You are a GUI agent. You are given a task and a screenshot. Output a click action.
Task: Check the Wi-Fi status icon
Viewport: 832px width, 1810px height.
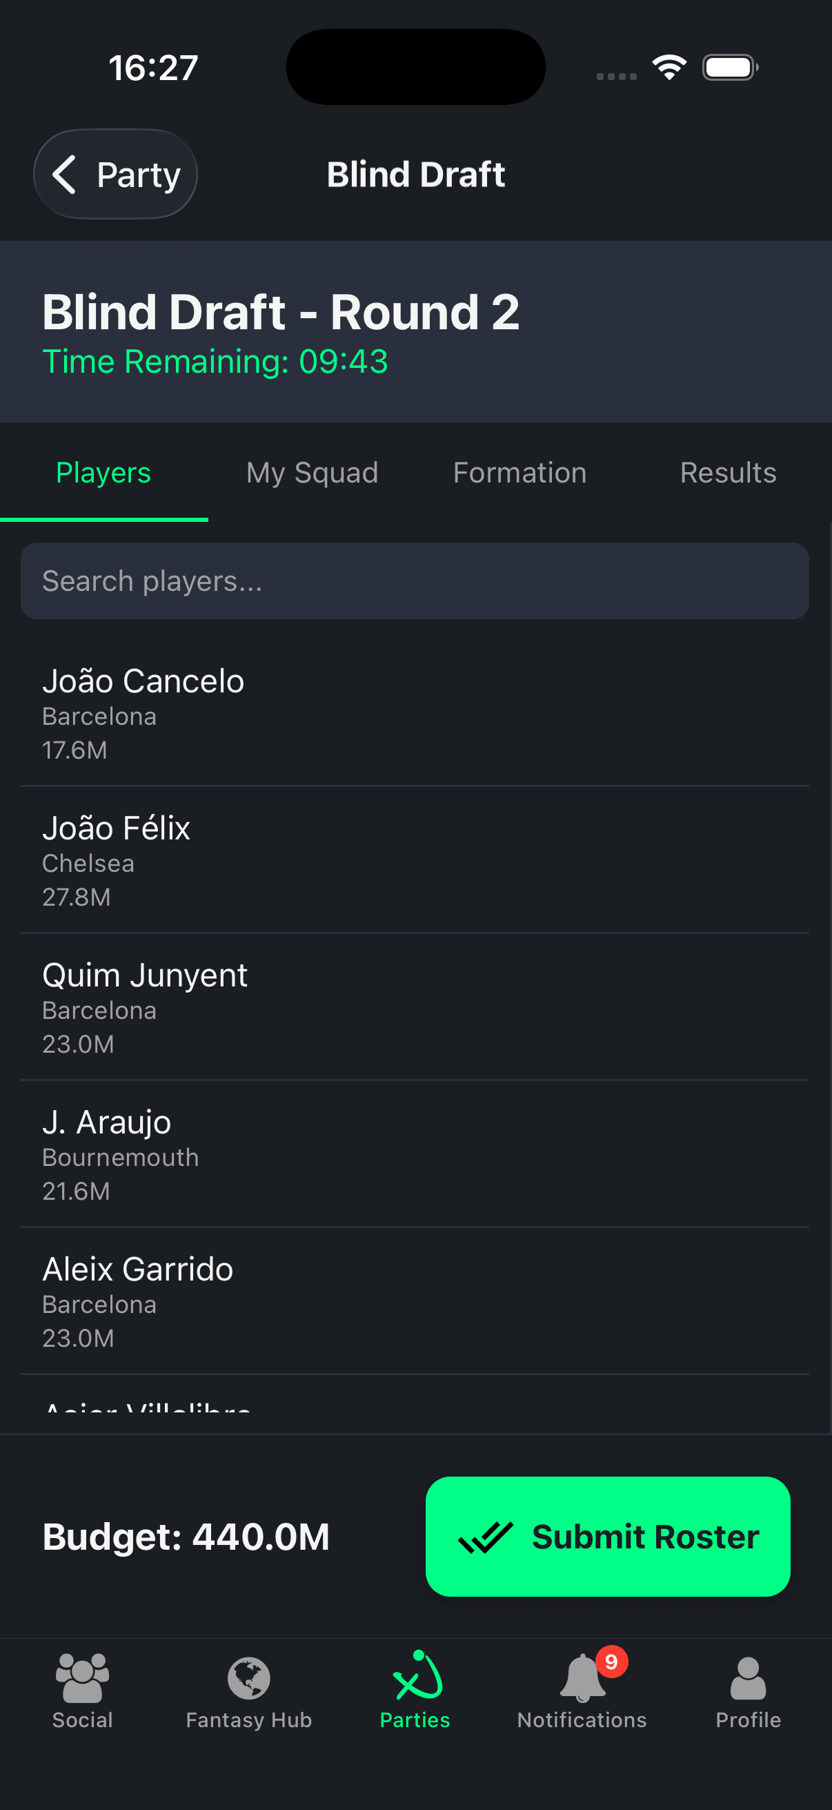click(x=669, y=68)
